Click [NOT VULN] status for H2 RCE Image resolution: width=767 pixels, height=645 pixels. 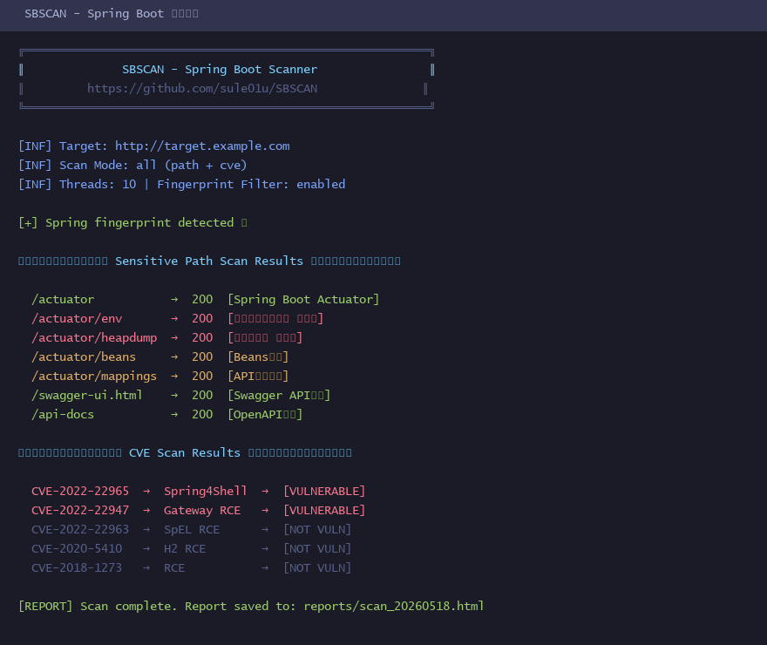click(x=317, y=548)
